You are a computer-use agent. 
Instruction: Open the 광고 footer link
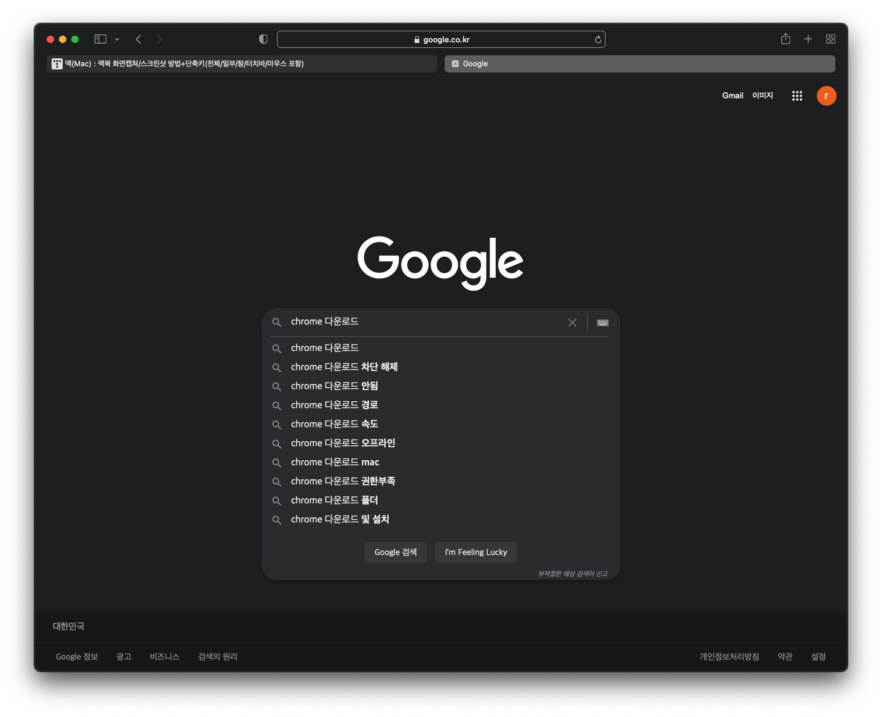click(124, 657)
